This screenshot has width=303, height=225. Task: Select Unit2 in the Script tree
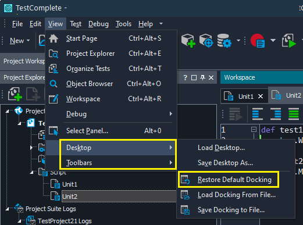70,197
